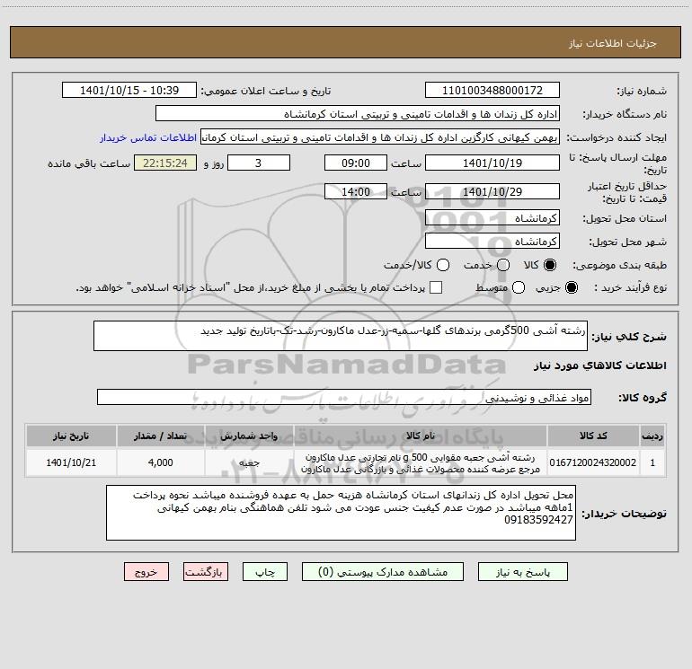Click the buyer organization name field
The height and width of the screenshot is (669, 692).
click(358, 114)
